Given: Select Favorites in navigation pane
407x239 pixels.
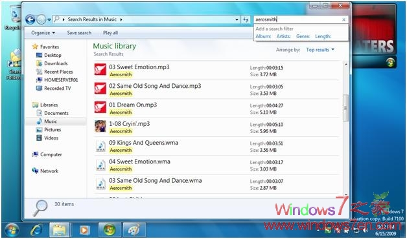Looking at the screenshot, I should click(45, 47).
